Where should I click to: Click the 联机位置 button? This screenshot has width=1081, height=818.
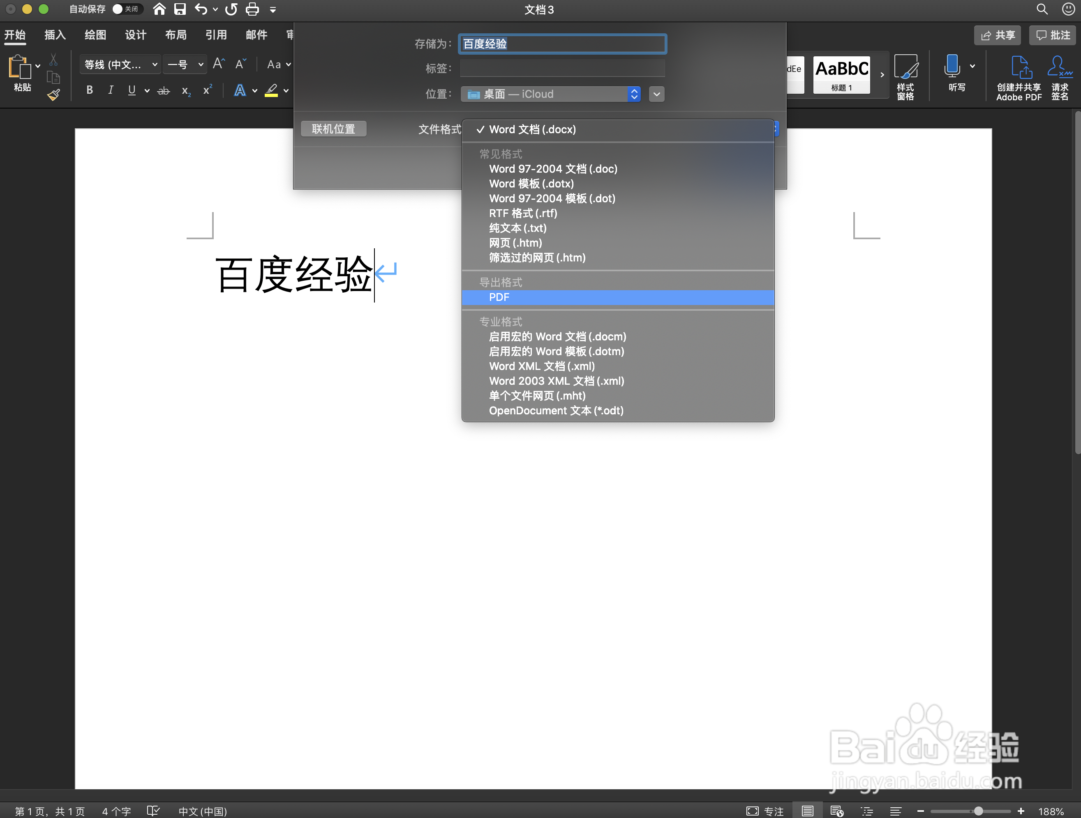[x=333, y=129]
